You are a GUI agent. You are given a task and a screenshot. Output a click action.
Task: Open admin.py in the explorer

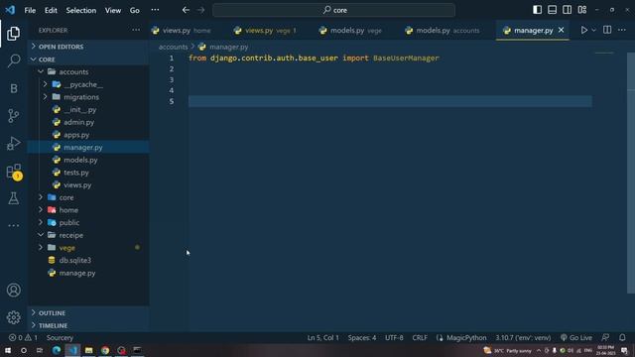pos(88,122)
